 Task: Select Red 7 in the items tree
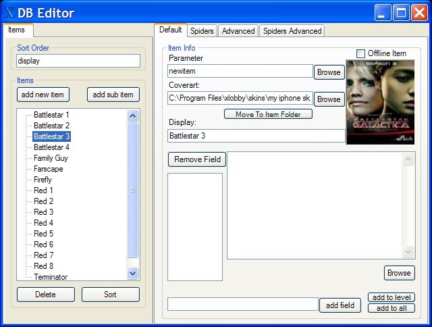pos(43,255)
